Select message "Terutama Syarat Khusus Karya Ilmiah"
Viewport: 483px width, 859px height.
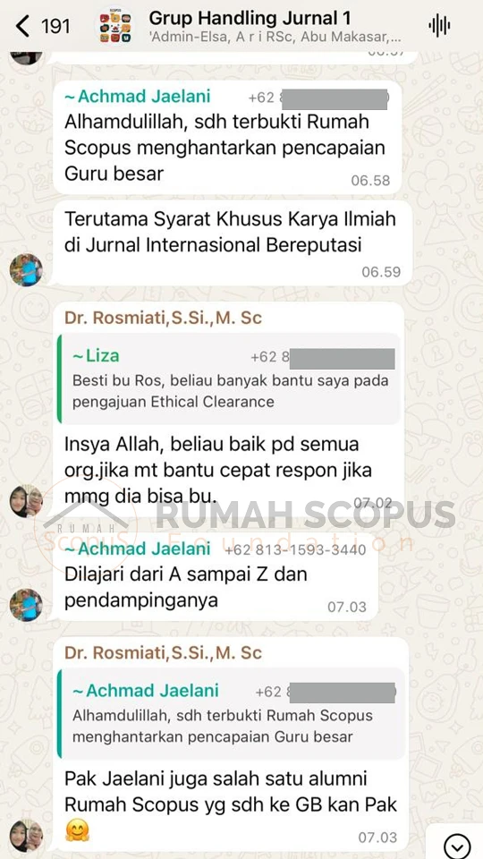point(233,242)
